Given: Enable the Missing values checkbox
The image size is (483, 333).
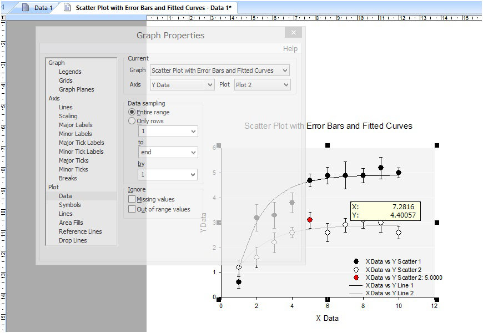Looking at the screenshot, I should pyautogui.click(x=132, y=199).
